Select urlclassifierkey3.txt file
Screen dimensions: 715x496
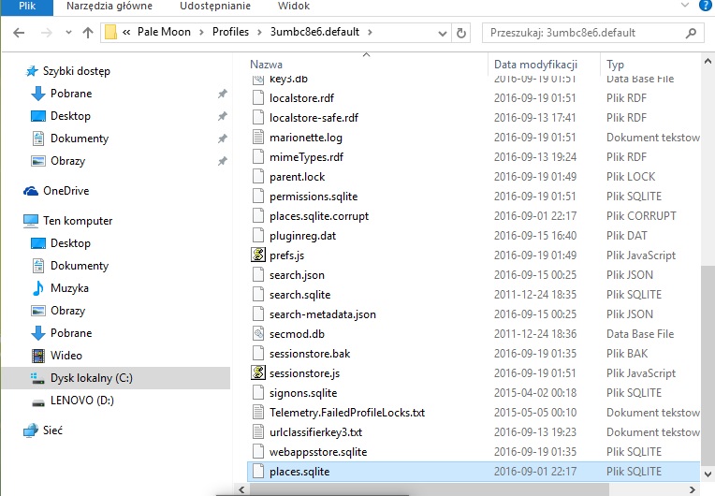tap(315, 431)
